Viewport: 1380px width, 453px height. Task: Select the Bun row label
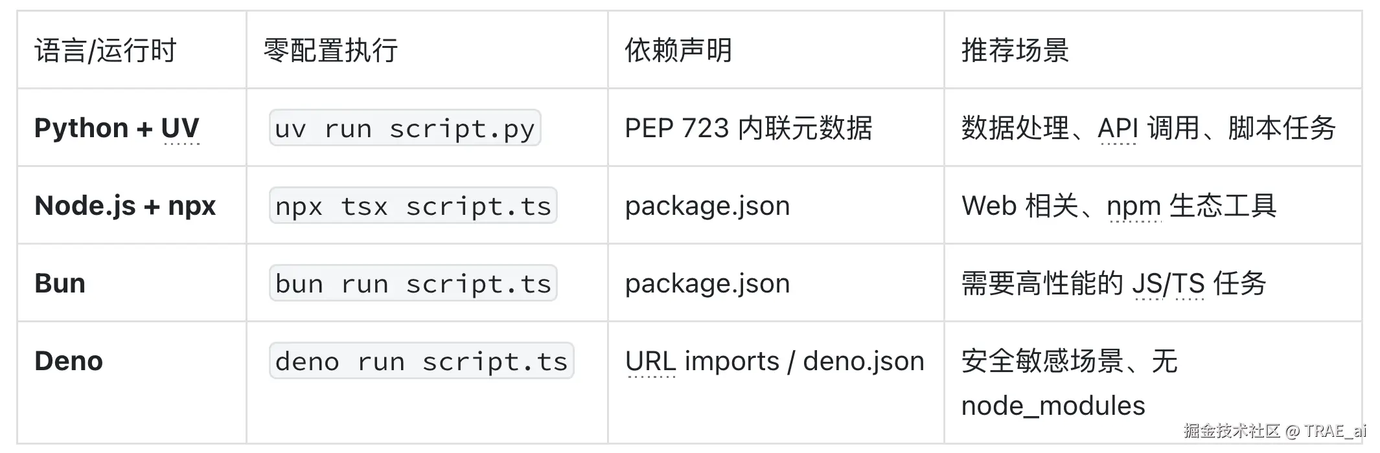60,283
